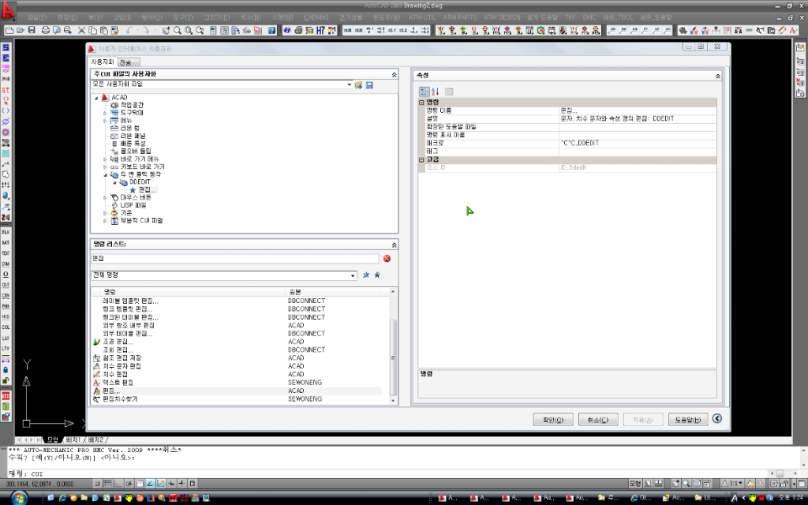Collapse the ACAD root tree node
Screen dimensions: 808x505
(96, 97)
